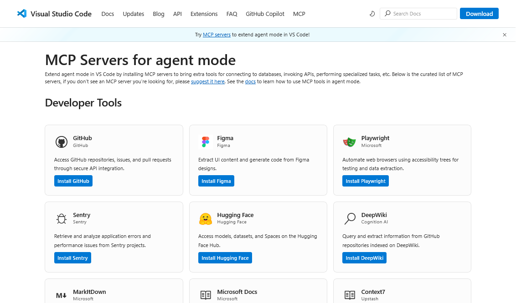Click the GitHub octocat icon
This screenshot has height=303, width=516.
tap(62, 141)
